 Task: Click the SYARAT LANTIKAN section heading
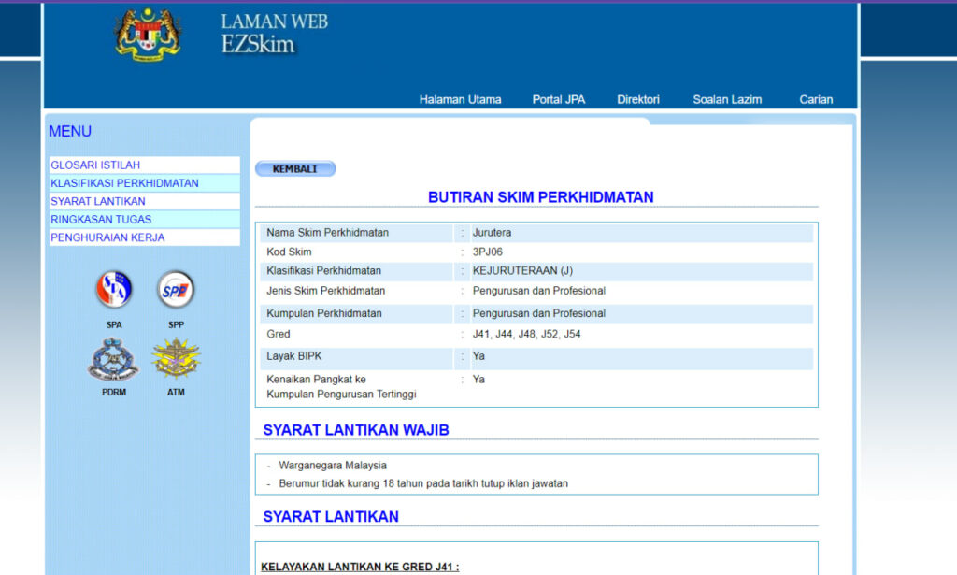point(331,517)
